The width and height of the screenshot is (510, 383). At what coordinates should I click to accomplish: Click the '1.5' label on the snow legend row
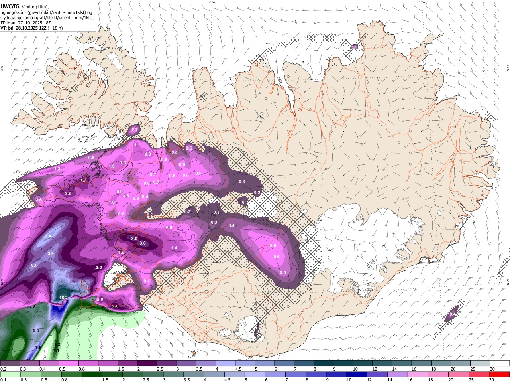[x=121, y=369]
